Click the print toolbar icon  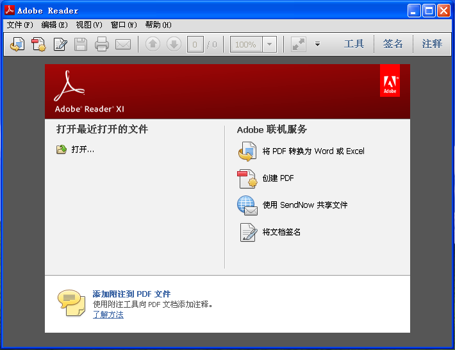click(x=102, y=44)
